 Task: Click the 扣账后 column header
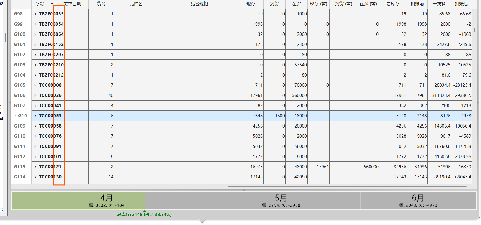click(x=461, y=4)
